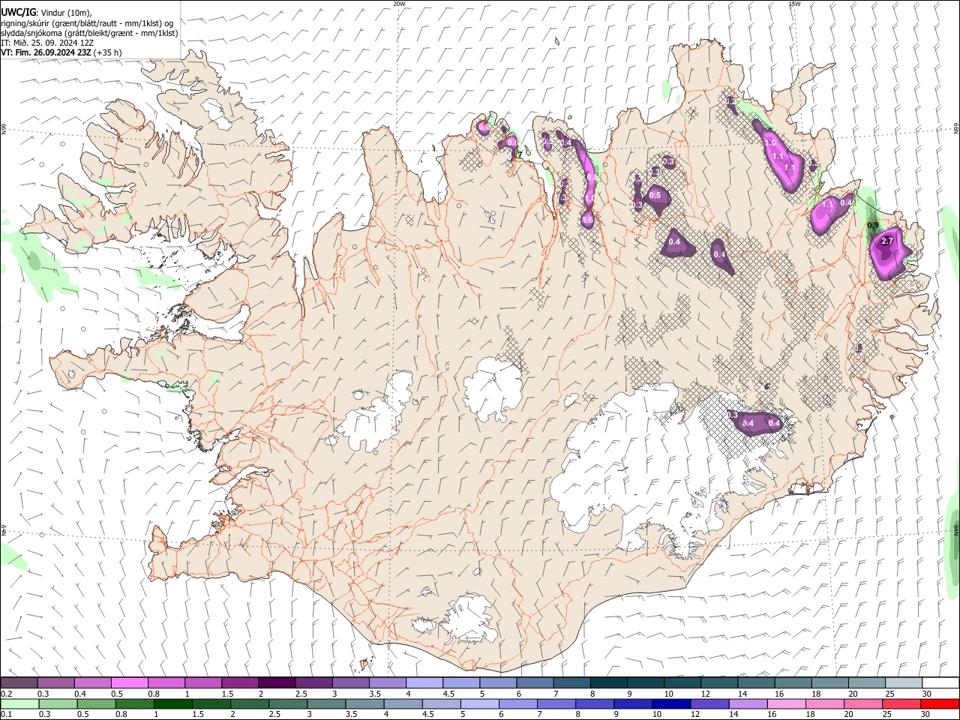Image resolution: width=960 pixels, height=720 pixels.
Task: Select the lavender 4 swatch in upper legend row
Action: [424, 683]
